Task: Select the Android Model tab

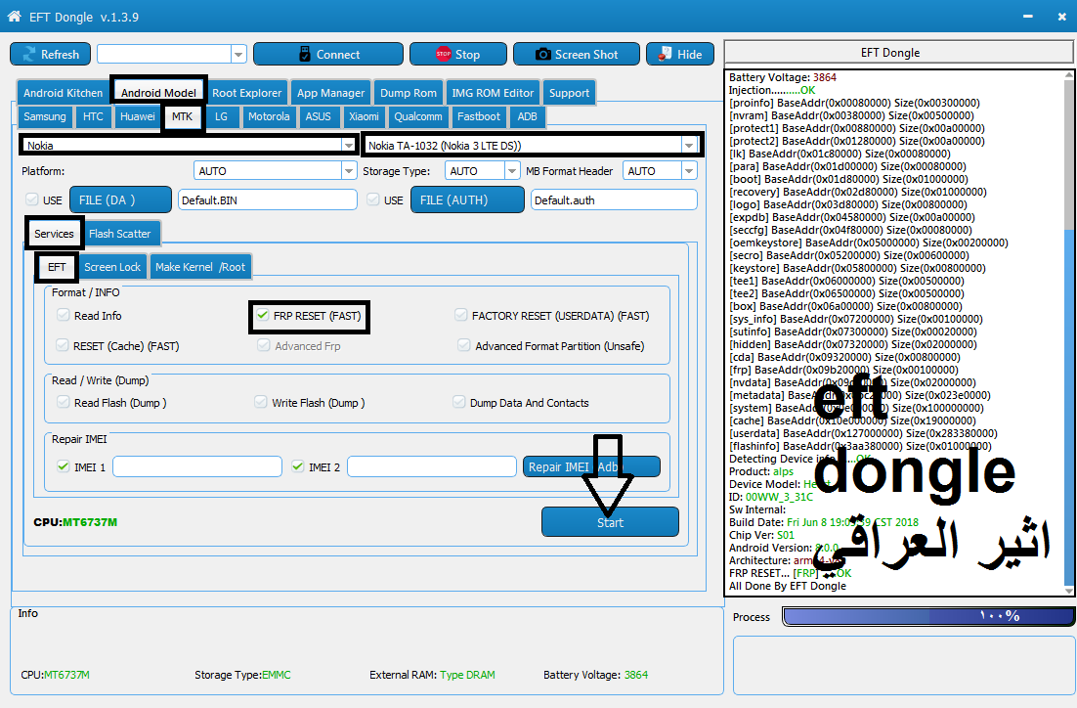Action: click(158, 93)
